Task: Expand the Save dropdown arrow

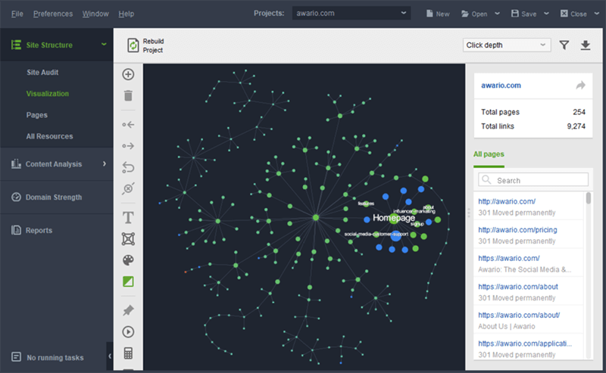Action: (x=546, y=14)
